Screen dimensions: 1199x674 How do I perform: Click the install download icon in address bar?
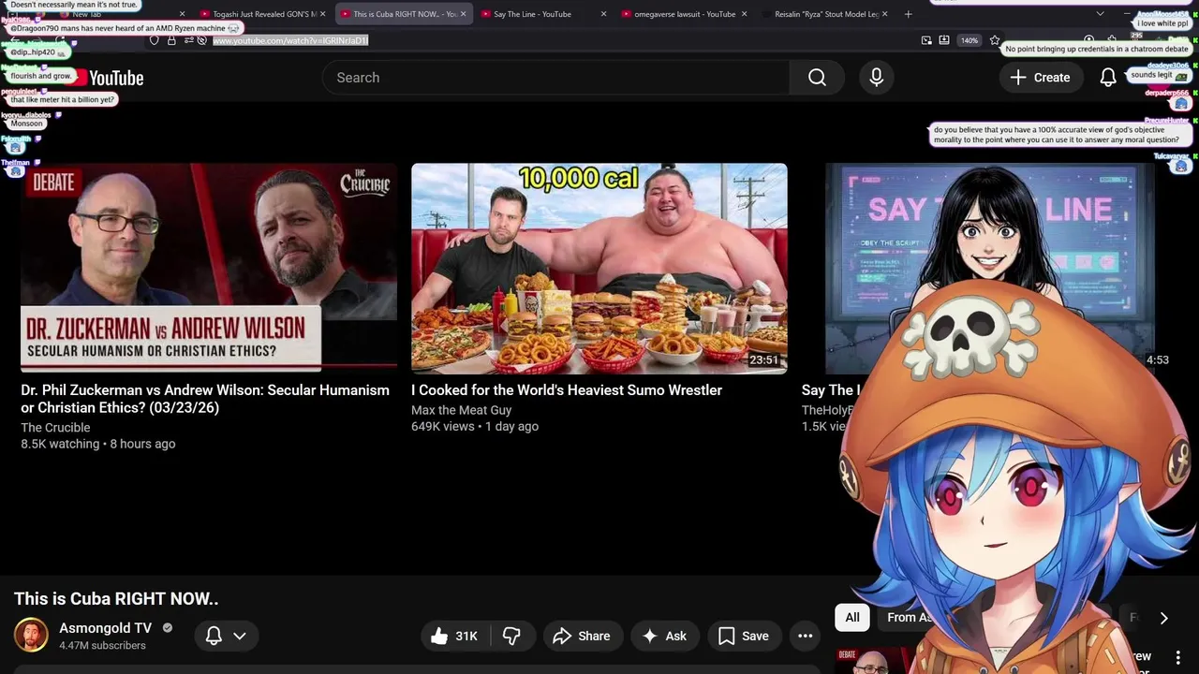pos(943,40)
